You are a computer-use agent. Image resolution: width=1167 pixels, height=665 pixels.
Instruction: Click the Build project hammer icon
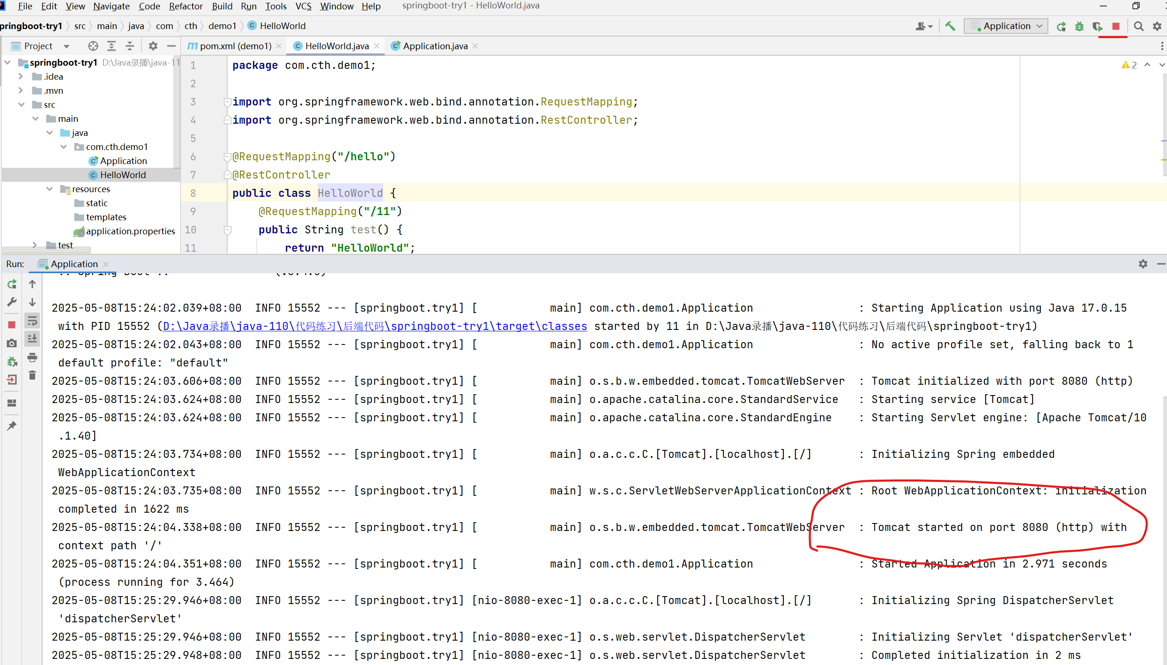[x=950, y=26]
